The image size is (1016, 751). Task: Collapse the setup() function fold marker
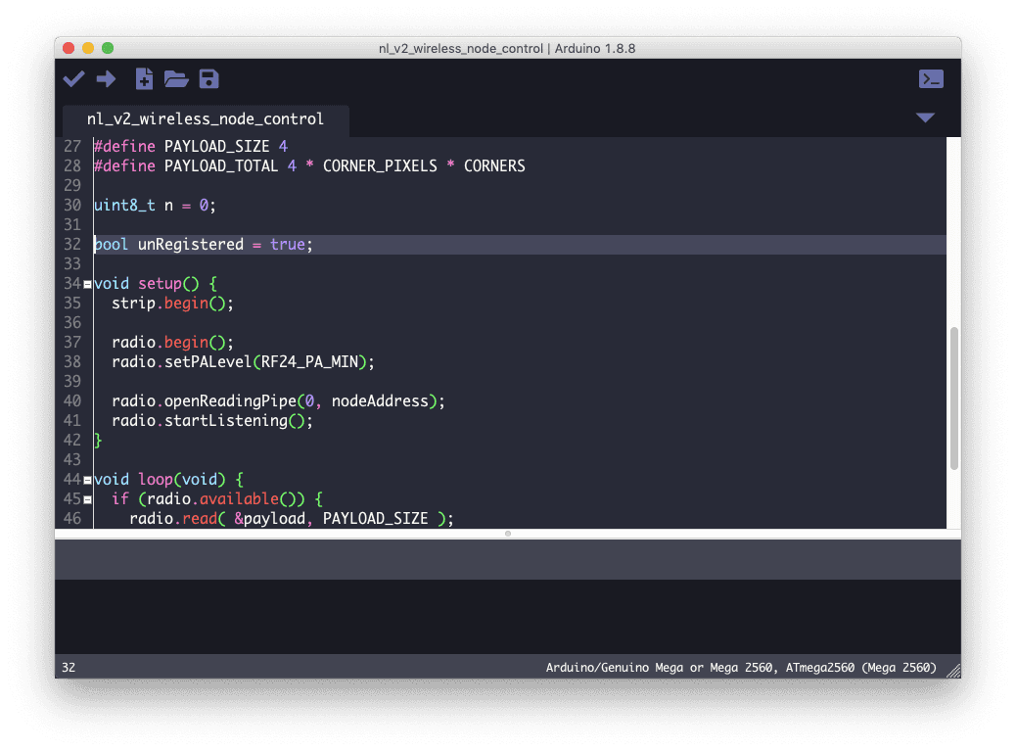[x=87, y=285]
